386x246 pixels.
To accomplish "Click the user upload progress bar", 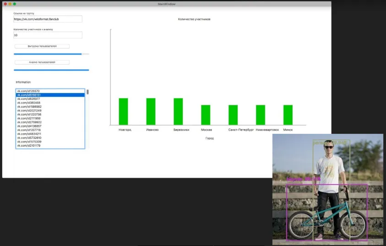I will pos(51,54).
